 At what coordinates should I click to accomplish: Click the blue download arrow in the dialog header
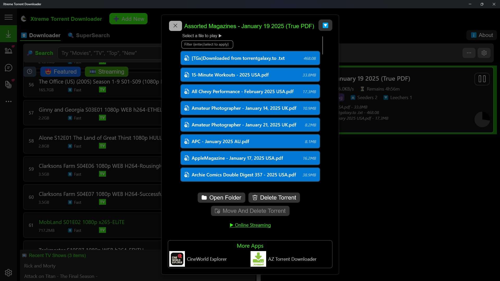[325, 25]
